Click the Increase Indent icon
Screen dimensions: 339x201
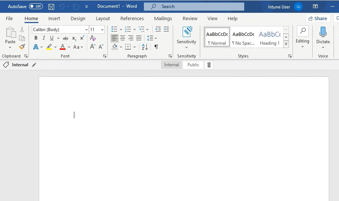(x=166, y=29)
